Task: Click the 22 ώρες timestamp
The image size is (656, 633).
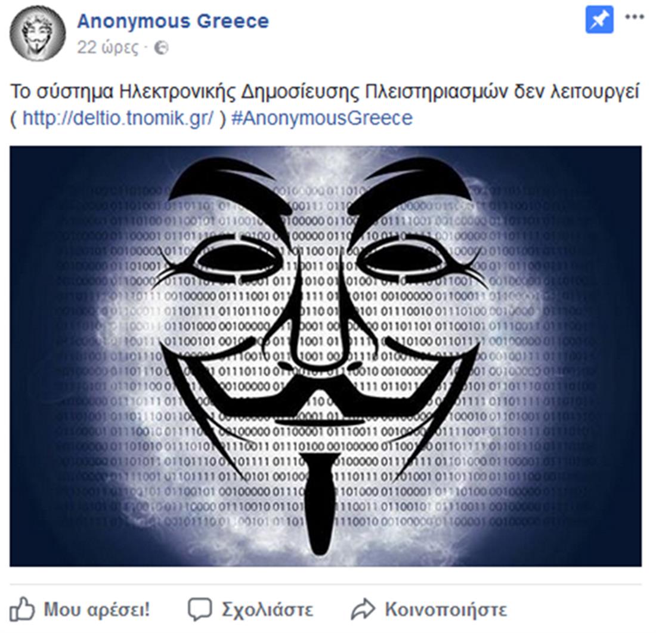Action: point(107,48)
